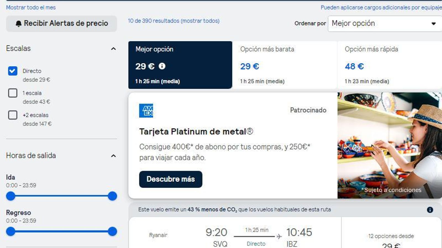Click the "Mostrar todo el mes" link

coord(31,7)
